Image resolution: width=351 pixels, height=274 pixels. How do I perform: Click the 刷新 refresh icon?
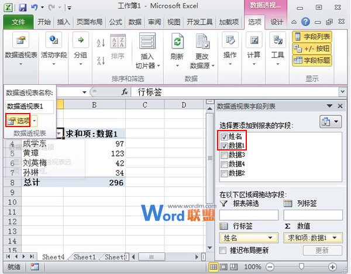tap(177, 41)
